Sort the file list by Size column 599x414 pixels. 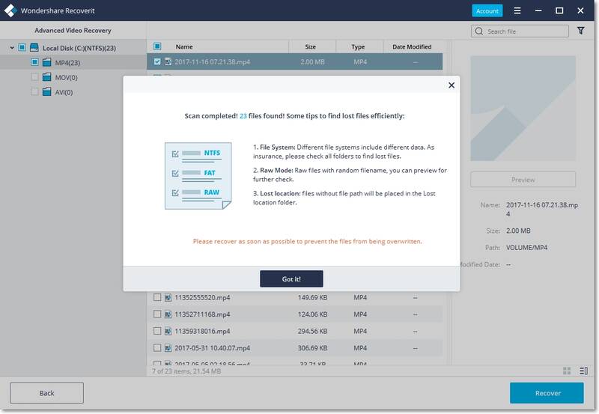click(310, 46)
